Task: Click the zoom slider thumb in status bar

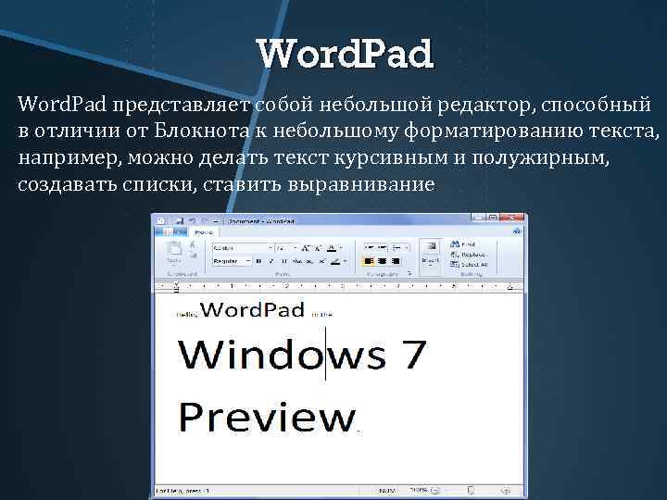Action: pos(471,491)
